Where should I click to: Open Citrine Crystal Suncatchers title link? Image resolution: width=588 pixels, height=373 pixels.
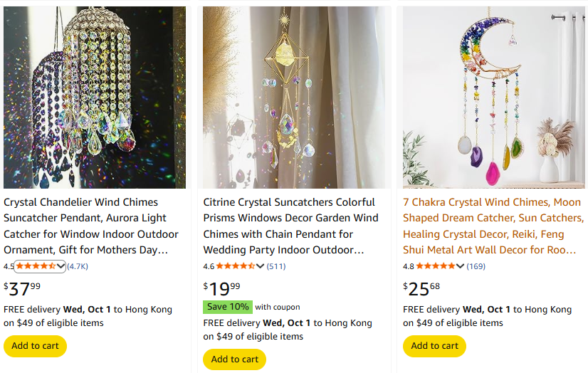pyautogui.click(x=290, y=226)
